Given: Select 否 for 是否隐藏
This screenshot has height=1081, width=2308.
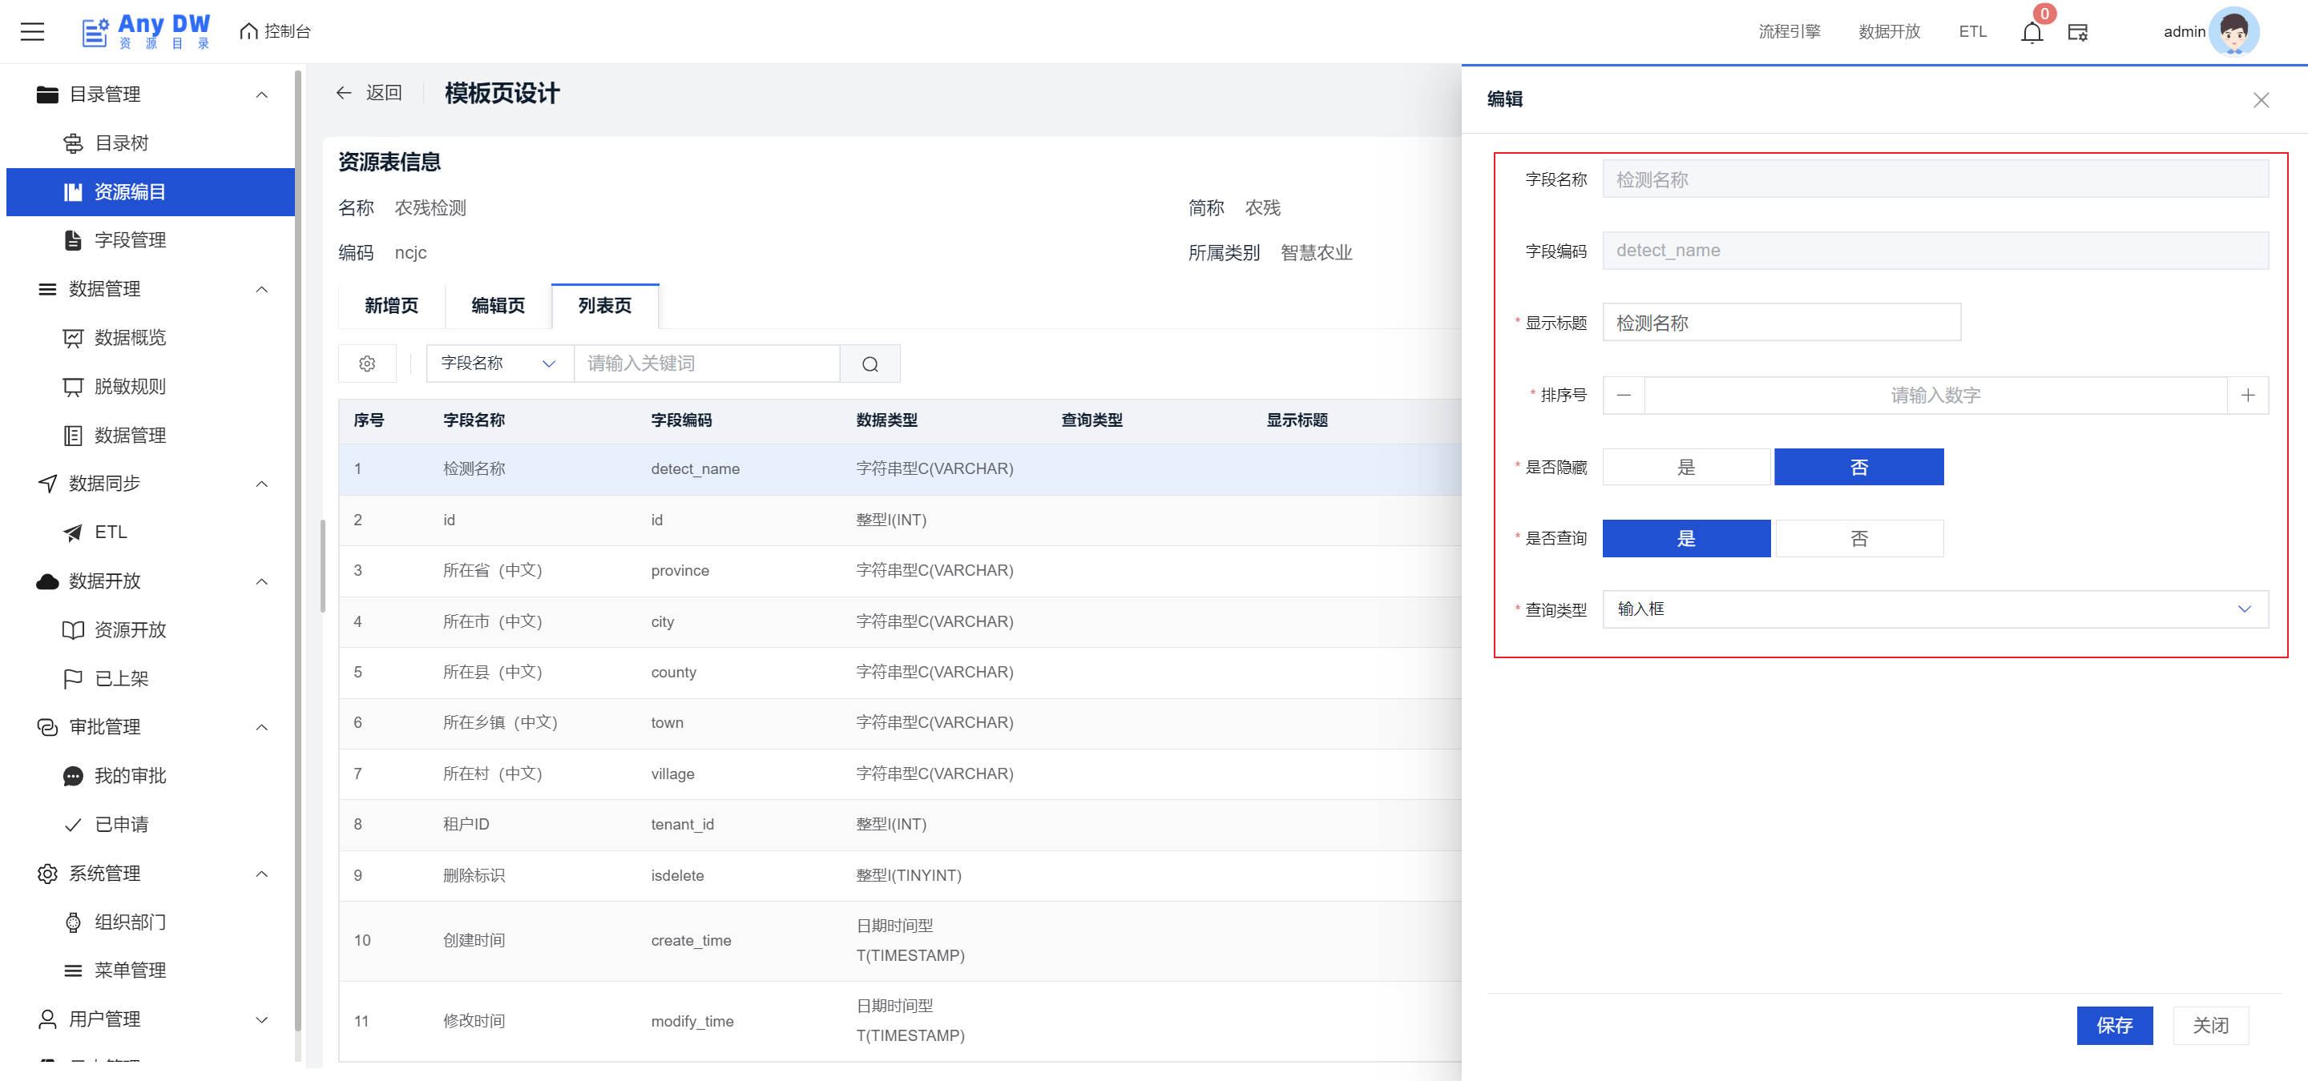Looking at the screenshot, I should (1858, 467).
